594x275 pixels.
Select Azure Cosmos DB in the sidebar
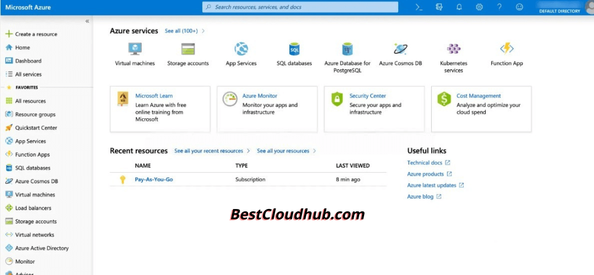(x=36, y=182)
